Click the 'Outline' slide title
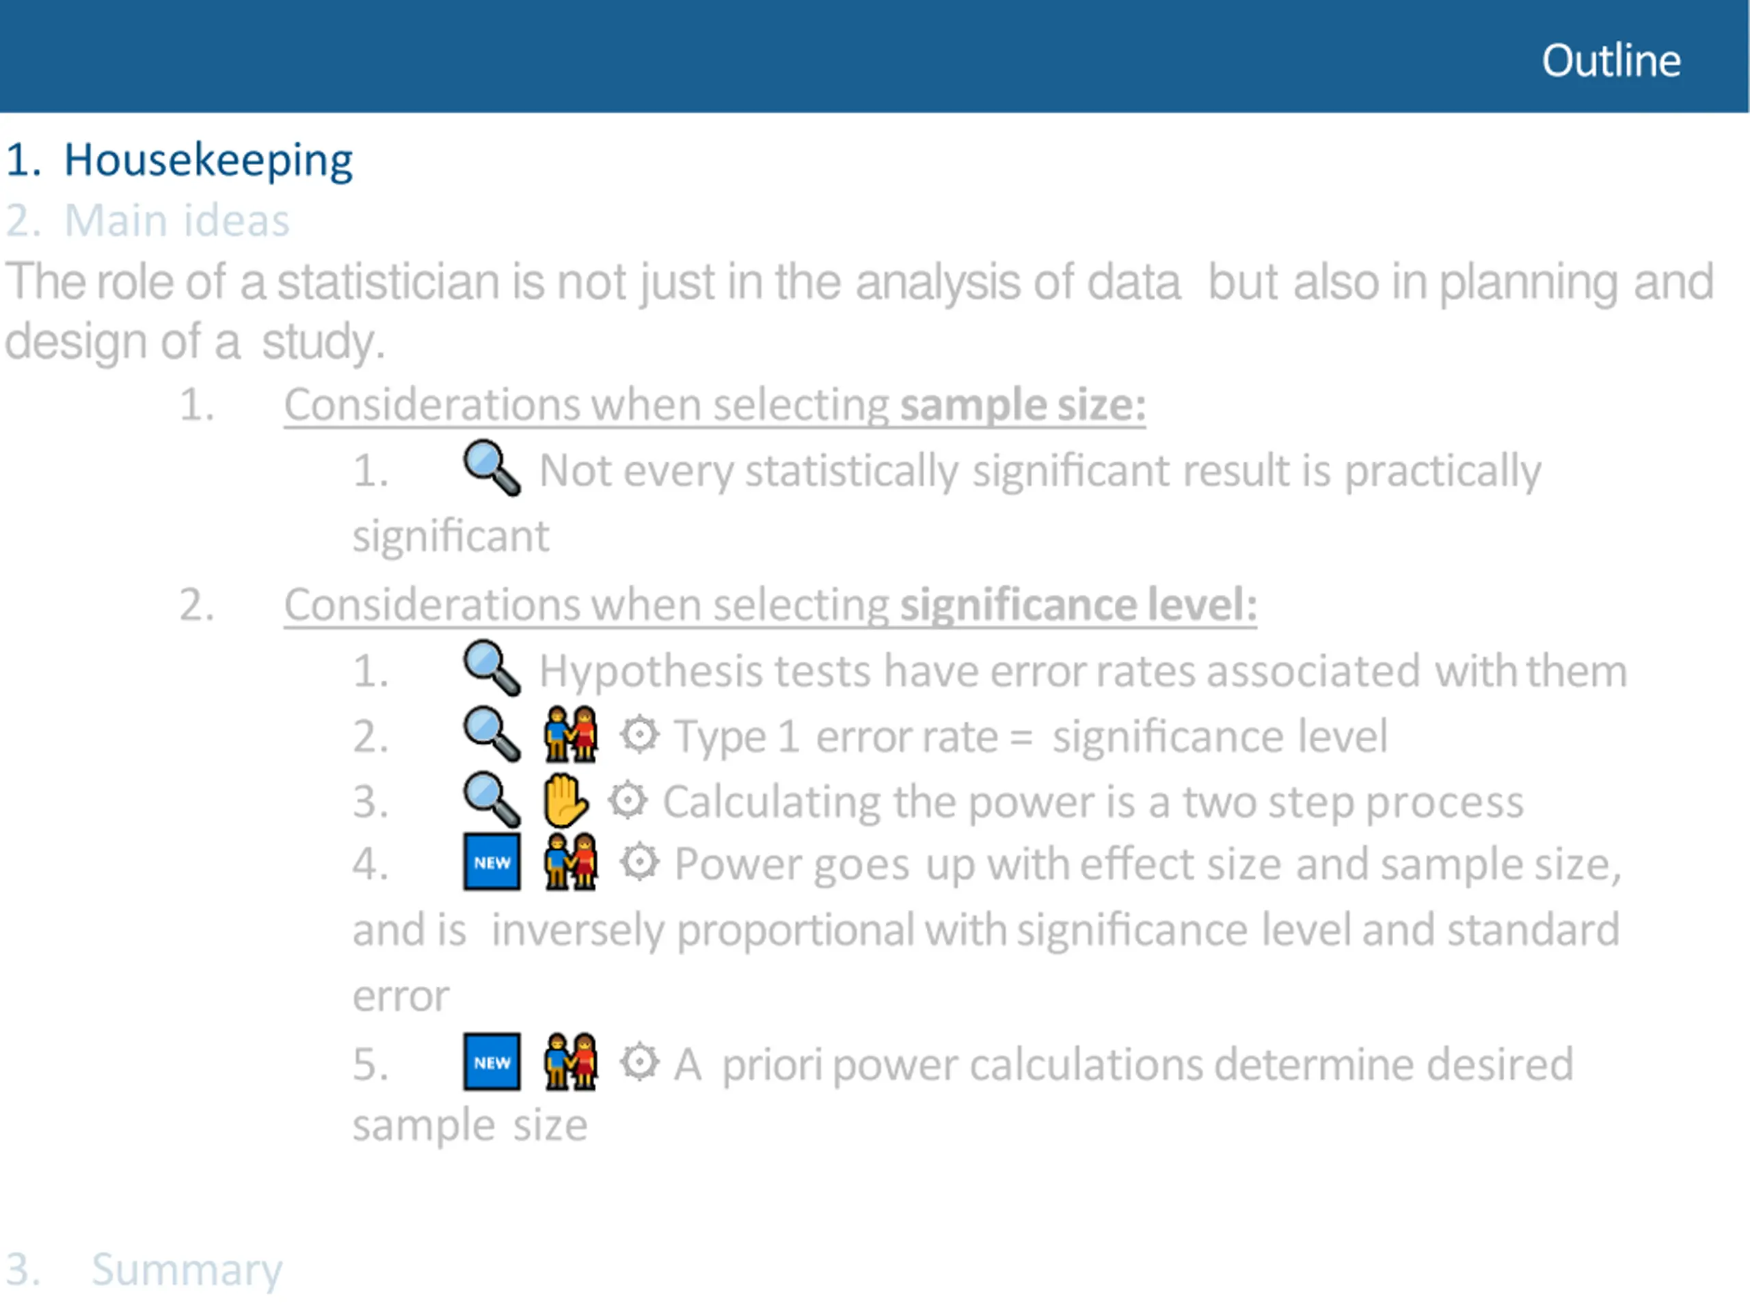Screen dimensions: 1750x1314 [x=1611, y=60]
